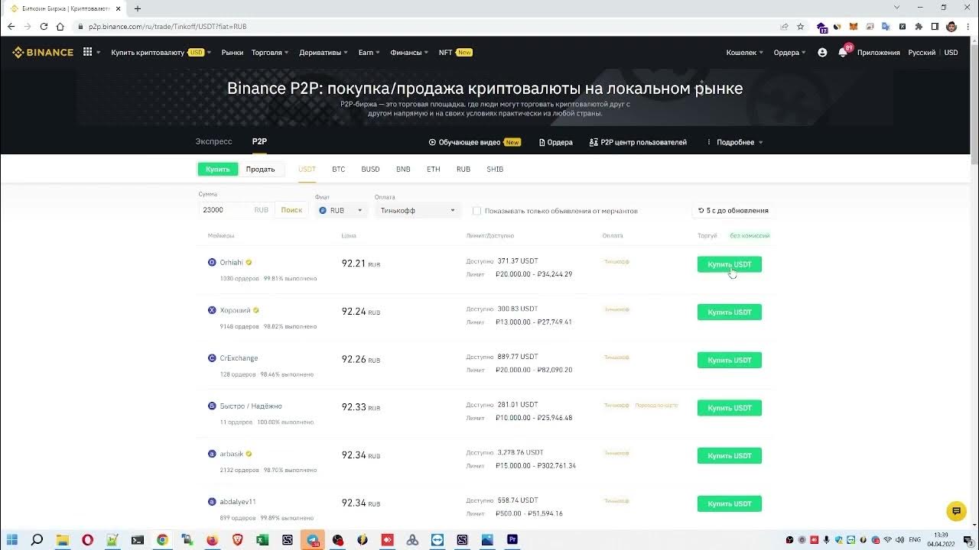The width and height of the screenshot is (979, 550).
Task: Click the Binance logo
Action: tap(43, 53)
